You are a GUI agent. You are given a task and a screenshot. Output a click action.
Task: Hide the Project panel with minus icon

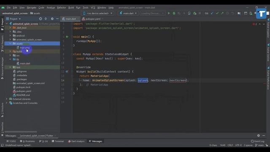(57, 19)
